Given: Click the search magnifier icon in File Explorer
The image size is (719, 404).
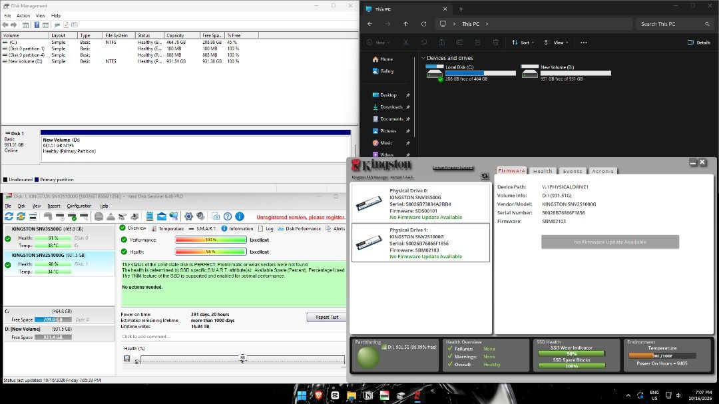Looking at the screenshot, I should point(707,24).
